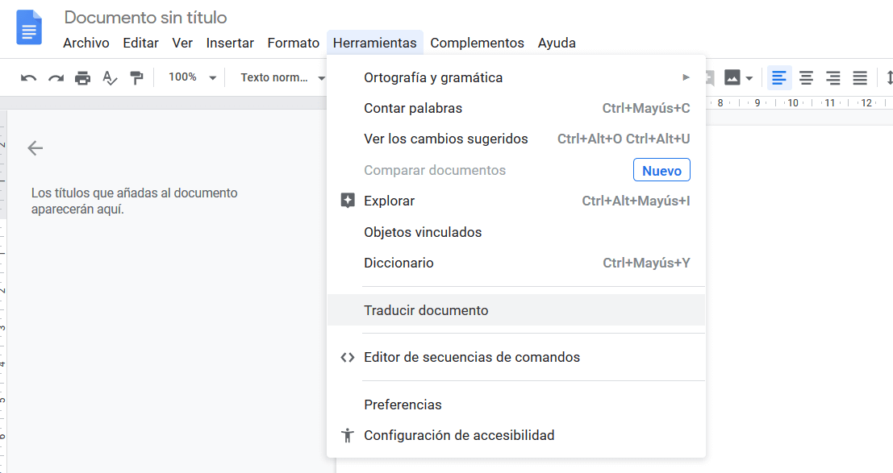Justify the text alignment
The width and height of the screenshot is (893, 473).
(860, 77)
